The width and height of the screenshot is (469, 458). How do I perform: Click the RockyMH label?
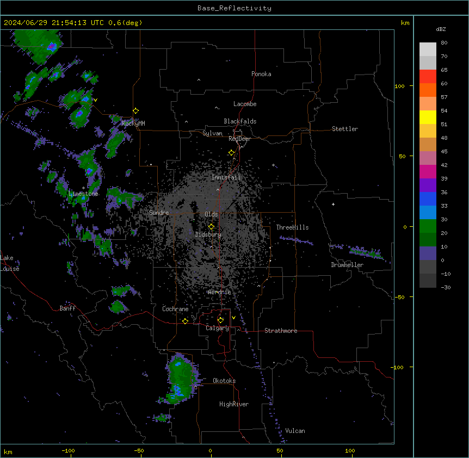133,123
